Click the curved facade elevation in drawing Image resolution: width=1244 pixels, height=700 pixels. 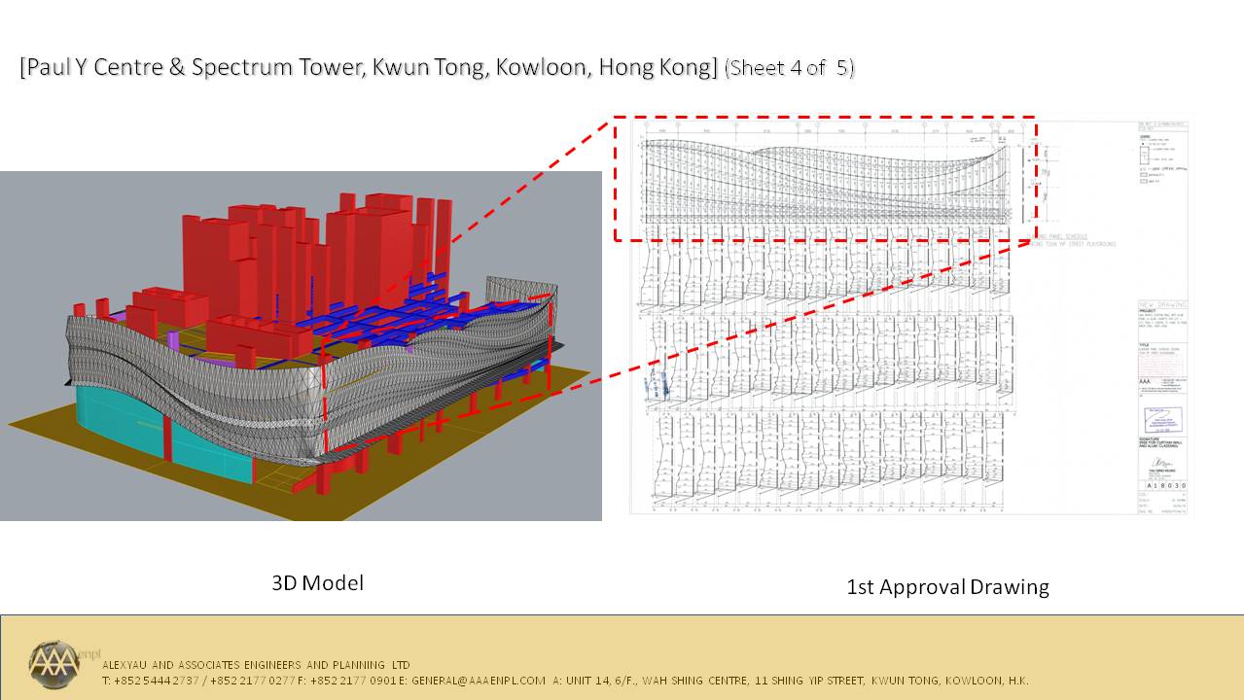[827, 175]
